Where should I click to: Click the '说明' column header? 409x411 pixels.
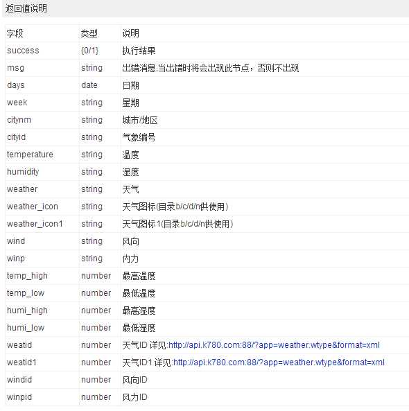[x=130, y=33]
